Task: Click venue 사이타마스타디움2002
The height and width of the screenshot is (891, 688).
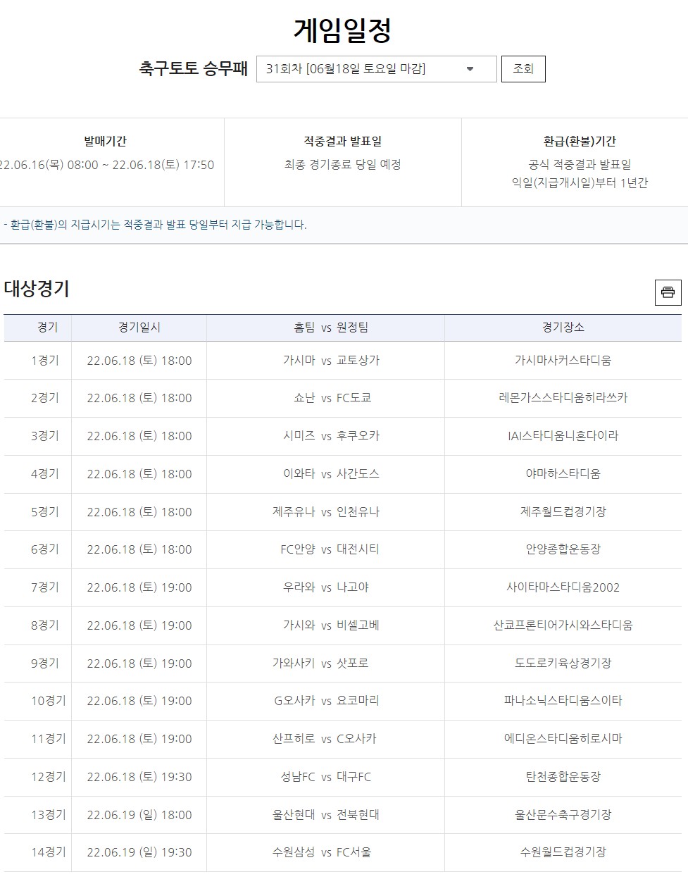Action: pyautogui.click(x=563, y=587)
